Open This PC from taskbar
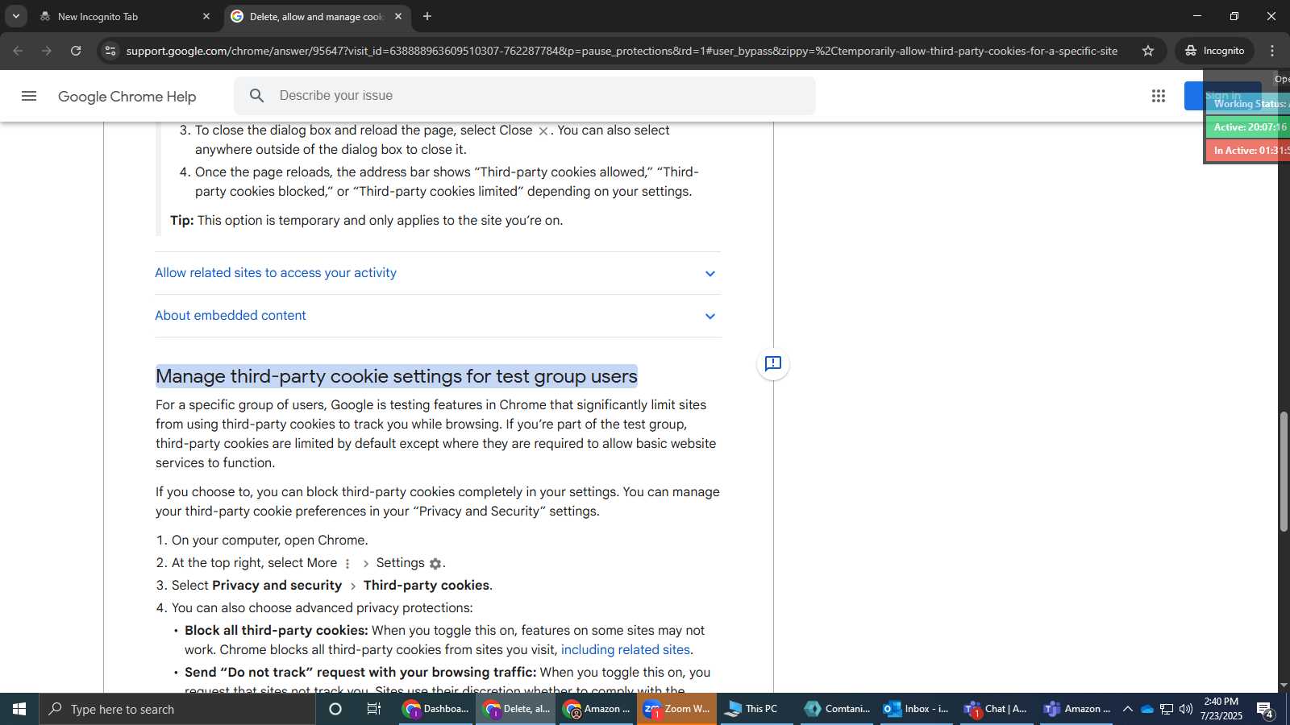 click(x=756, y=709)
